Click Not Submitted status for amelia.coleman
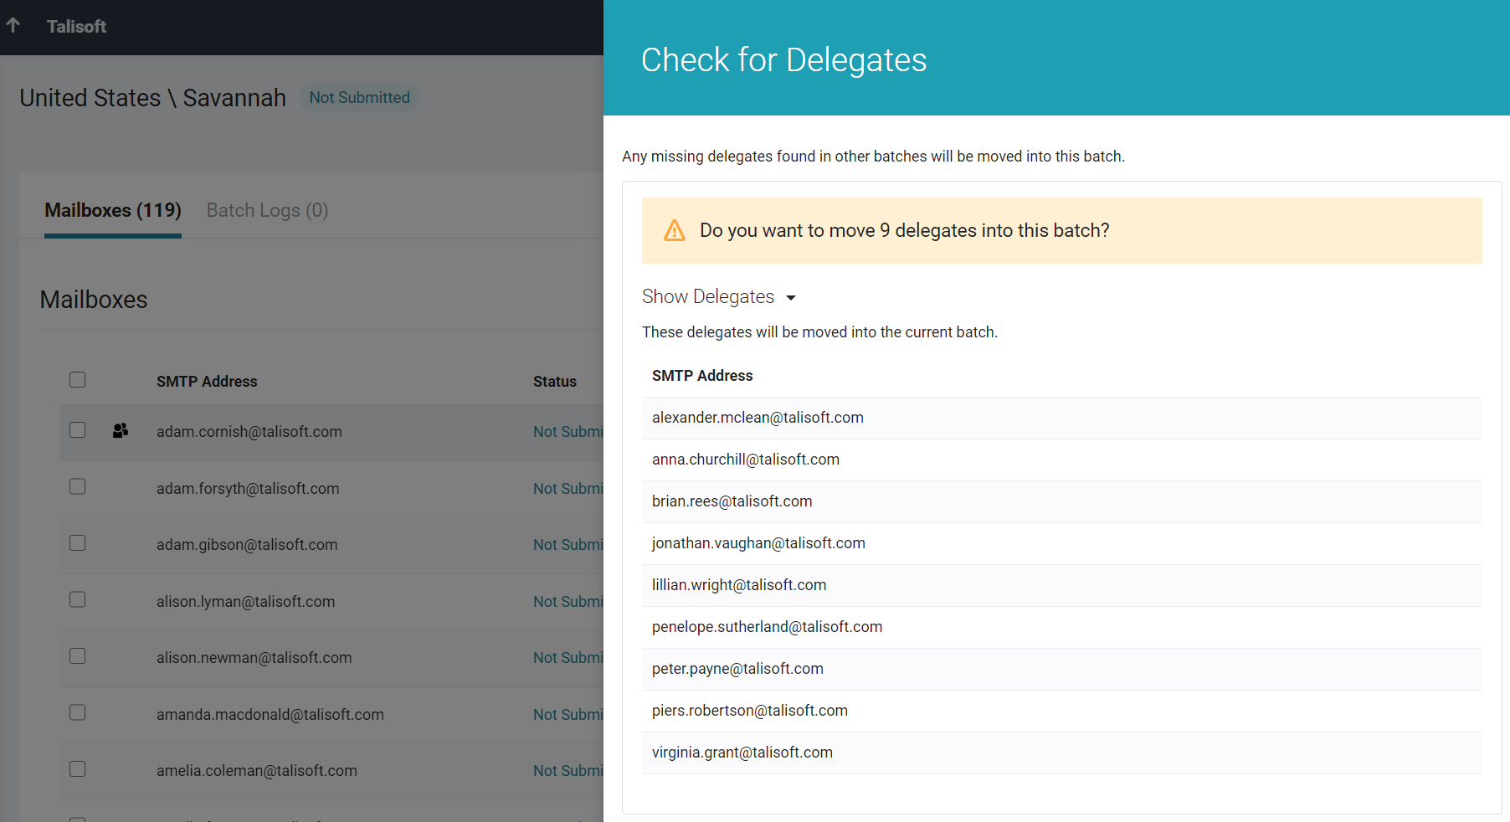The width and height of the screenshot is (1510, 822). click(568, 771)
